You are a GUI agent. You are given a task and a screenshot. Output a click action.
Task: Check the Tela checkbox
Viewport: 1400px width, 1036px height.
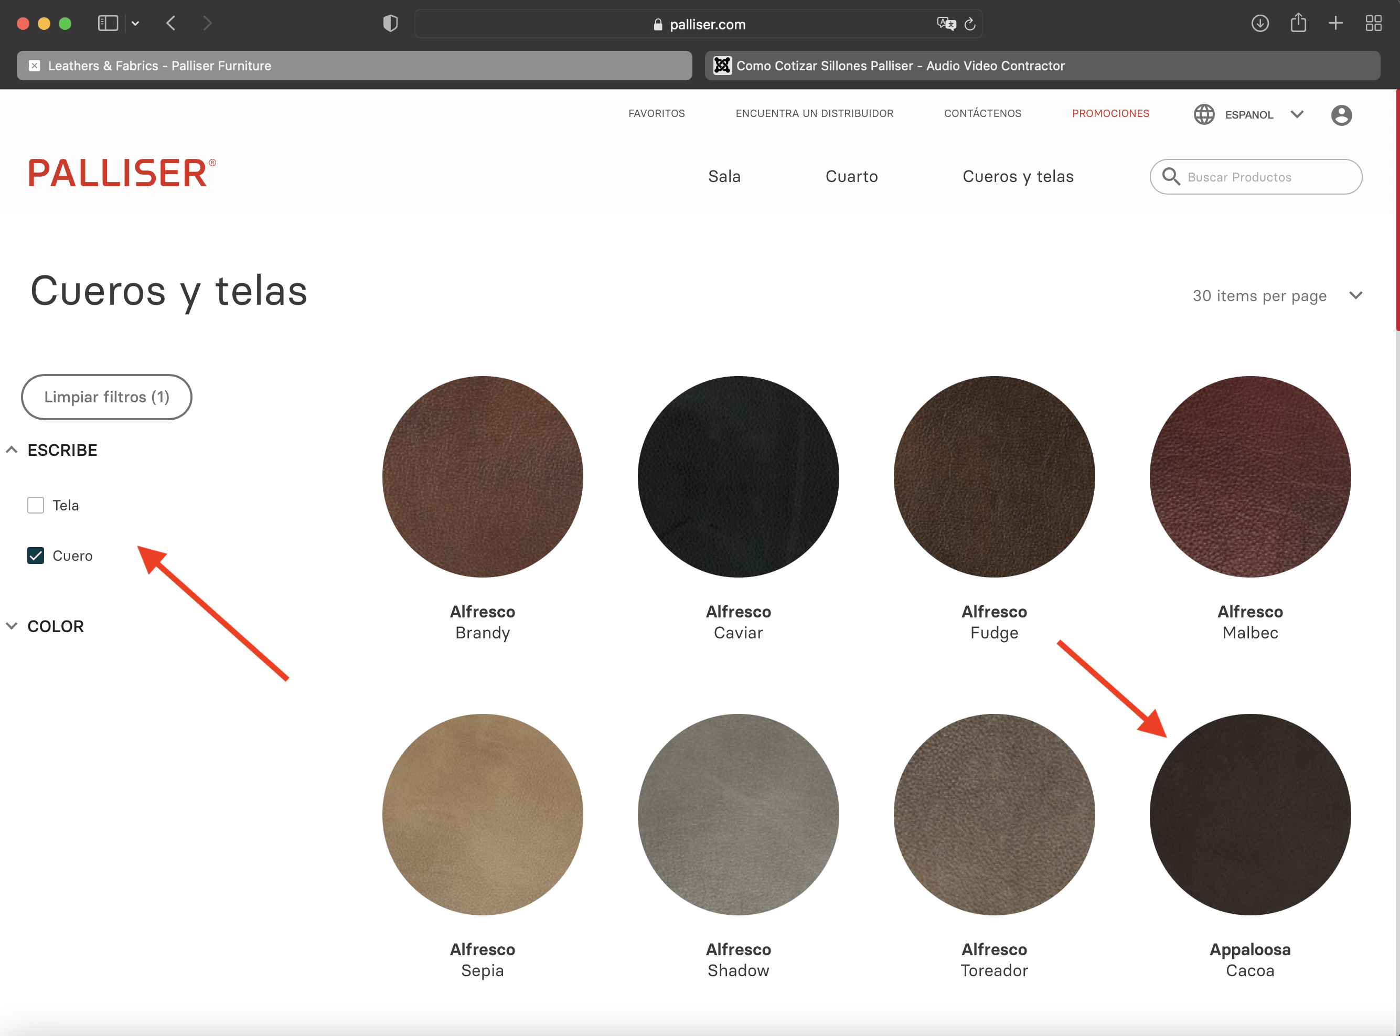(36, 506)
